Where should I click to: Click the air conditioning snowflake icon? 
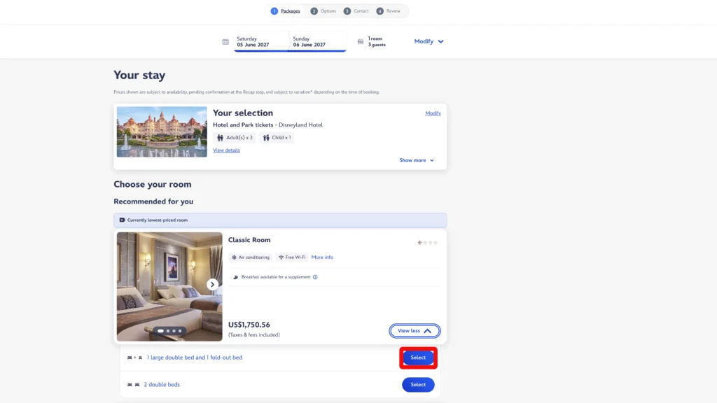(x=234, y=257)
